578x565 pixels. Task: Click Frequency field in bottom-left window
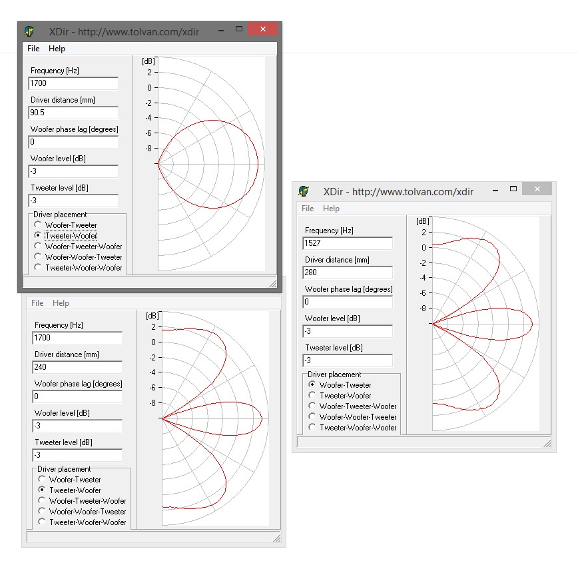click(77, 338)
